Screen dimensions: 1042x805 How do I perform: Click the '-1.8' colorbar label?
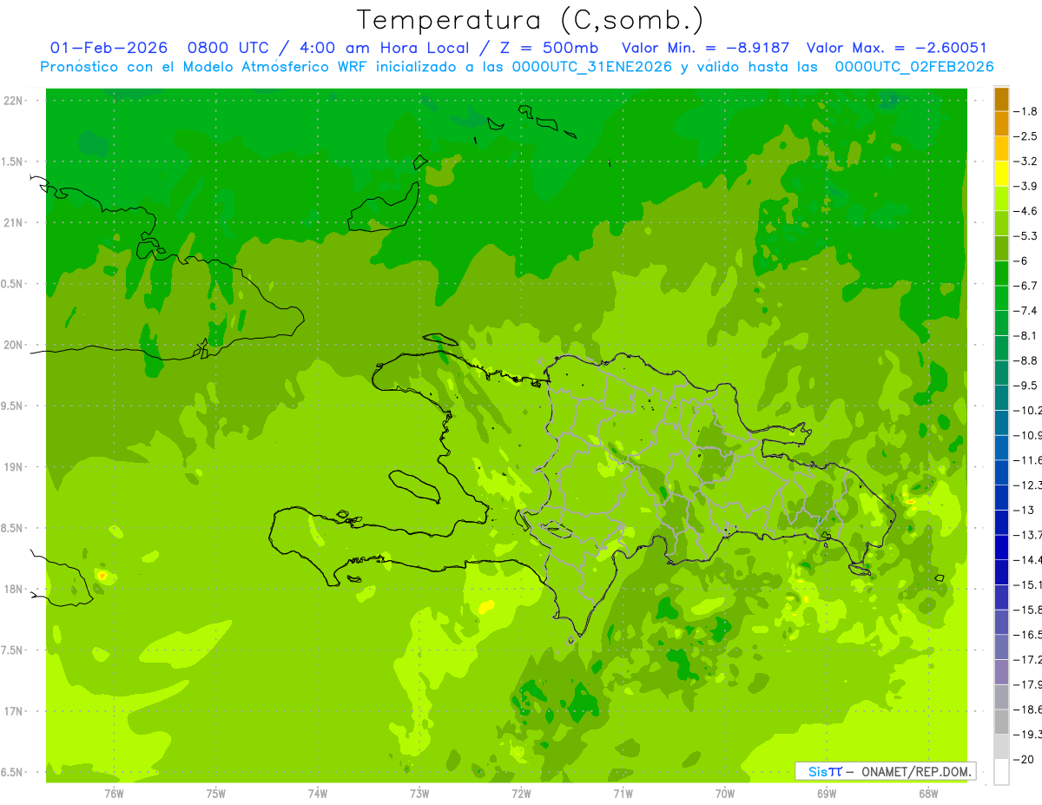click(1026, 112)
